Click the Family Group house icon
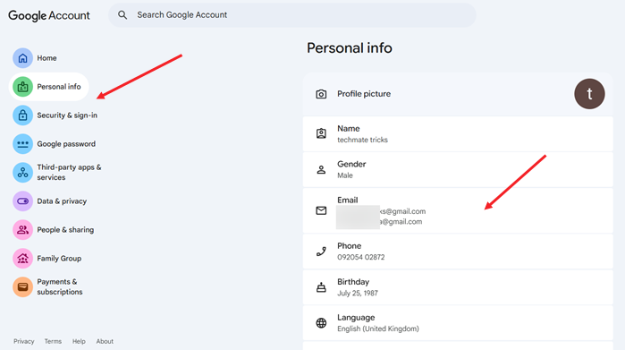The height and width of the screenshot is (350, 625). (22, 258)
